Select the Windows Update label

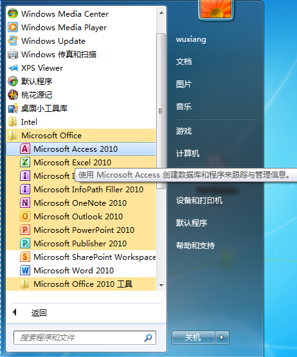click(x=53, y=41)
